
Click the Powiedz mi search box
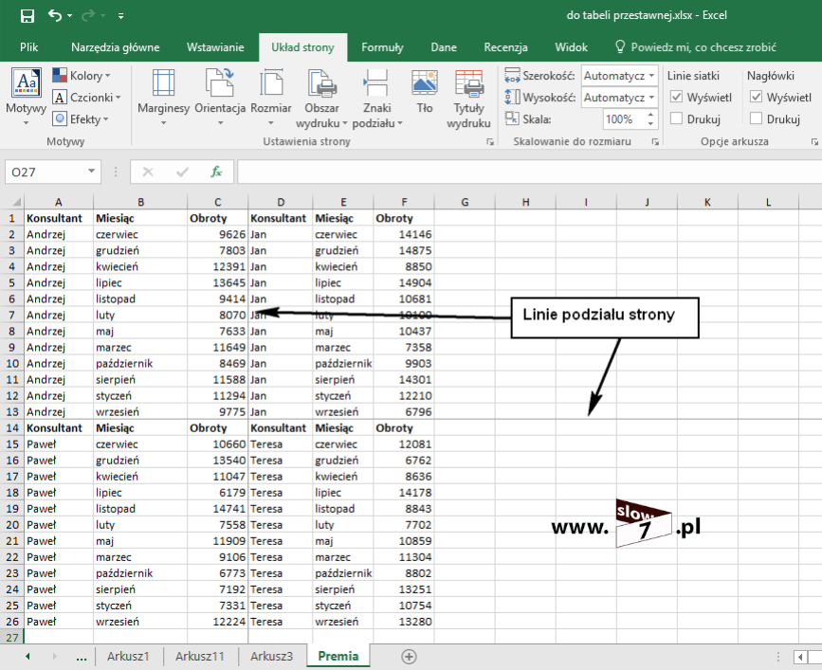tap(696, 47)
